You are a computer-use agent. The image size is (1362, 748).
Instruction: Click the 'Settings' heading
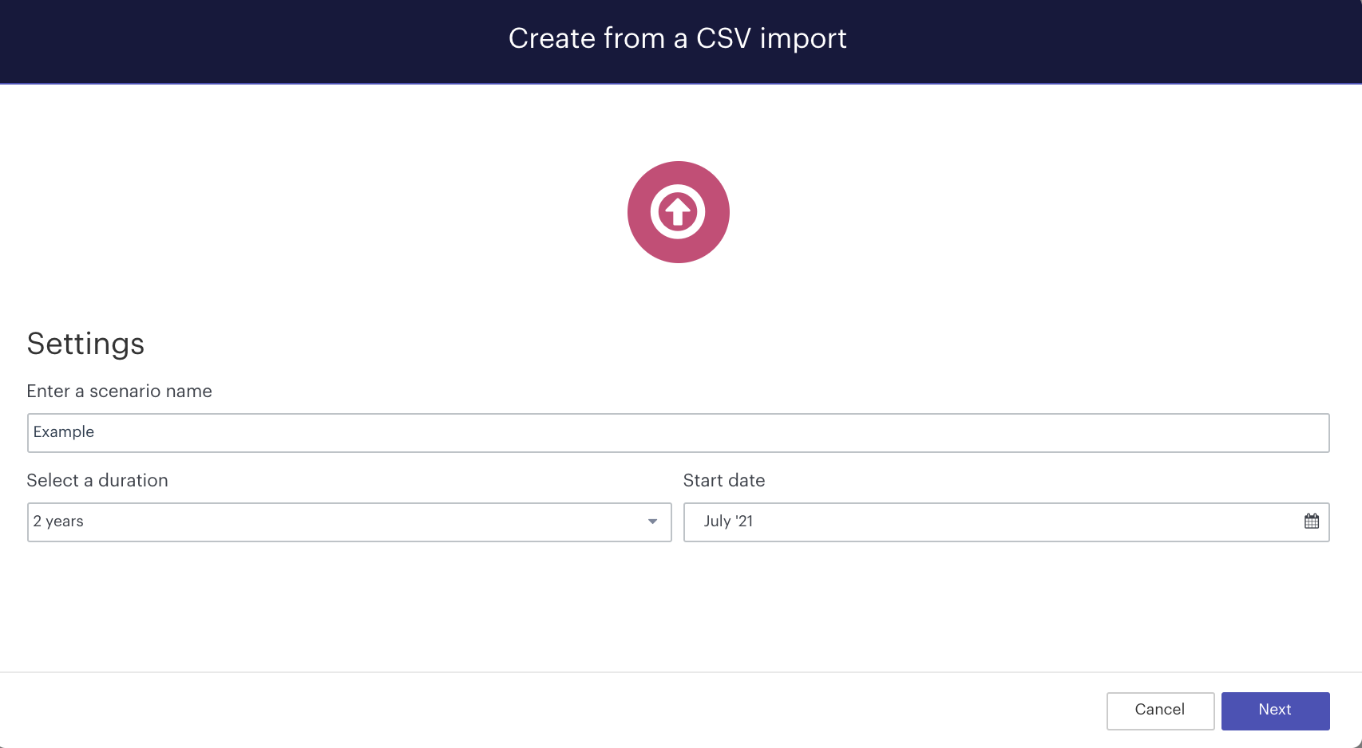click(86, 344)
